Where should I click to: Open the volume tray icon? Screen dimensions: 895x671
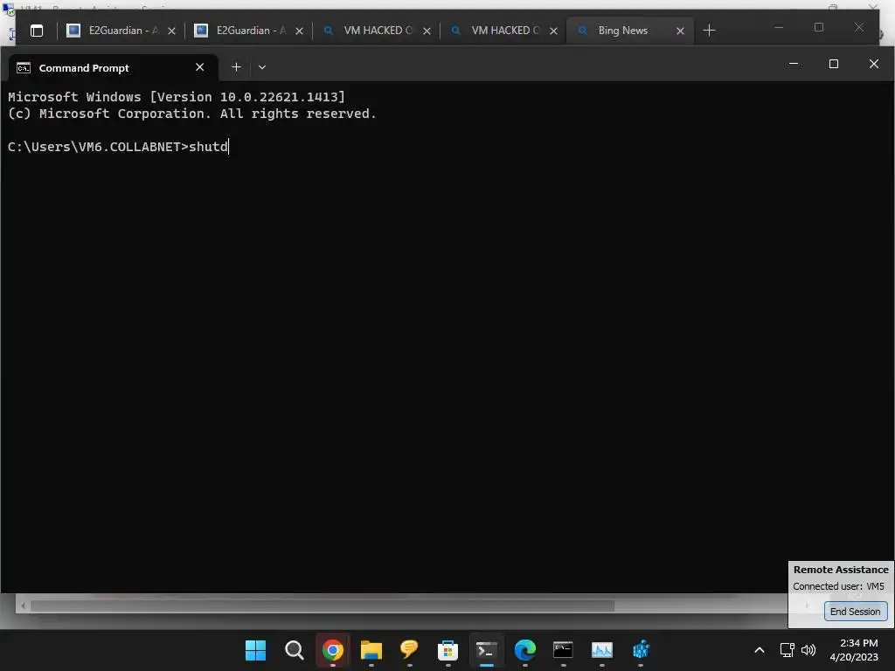coord(808,650)
